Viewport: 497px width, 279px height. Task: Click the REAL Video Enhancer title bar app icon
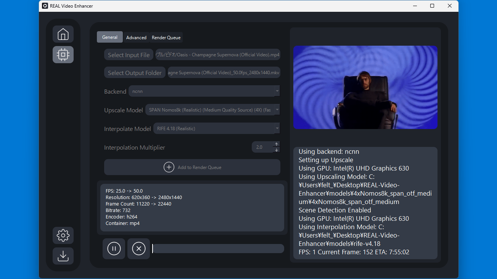point(45,6)
